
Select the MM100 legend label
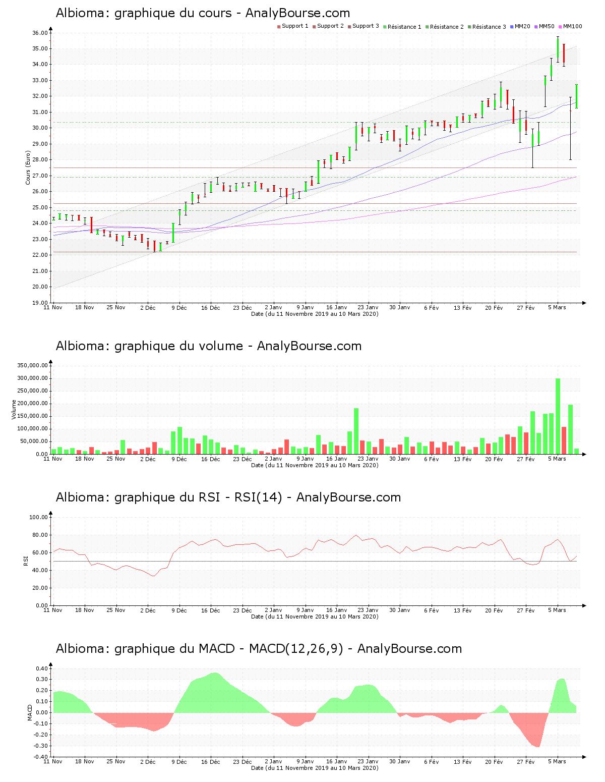pos(572,26)
